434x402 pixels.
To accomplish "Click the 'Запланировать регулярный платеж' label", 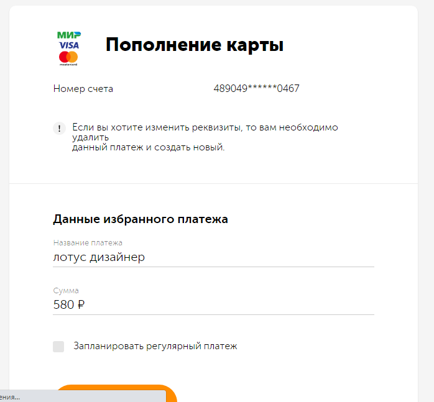I will pyautogui.click(x=155, y=346).
